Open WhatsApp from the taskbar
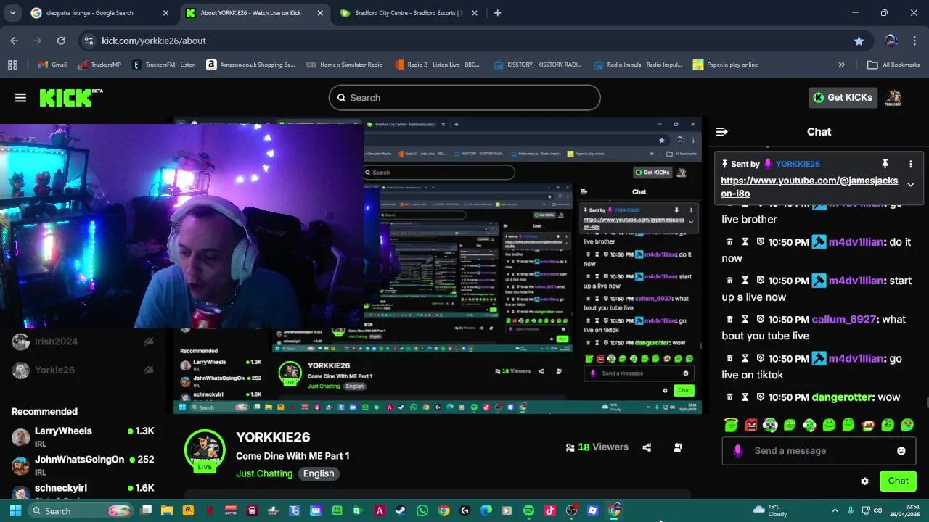 [x=422, y=510]
